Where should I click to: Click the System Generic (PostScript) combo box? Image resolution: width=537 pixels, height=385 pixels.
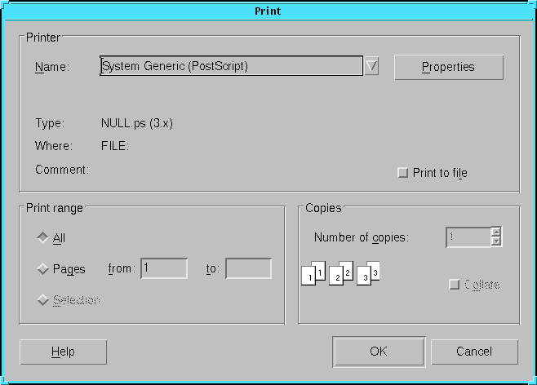(x=230, y=66)
